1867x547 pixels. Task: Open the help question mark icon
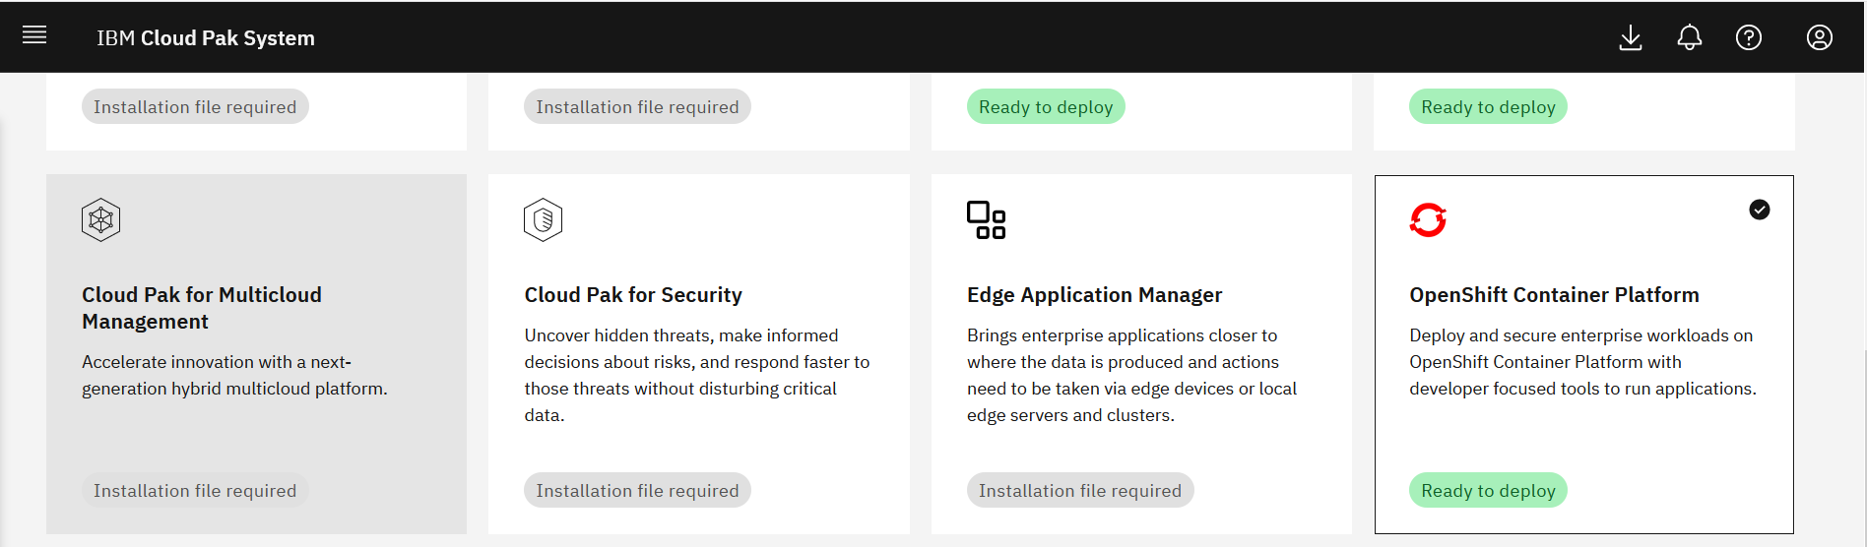[x=1749, y=37]
